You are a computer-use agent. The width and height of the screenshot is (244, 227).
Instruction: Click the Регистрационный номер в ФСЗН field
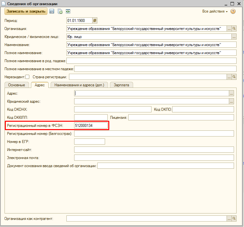pyautogui.click(x=91, y=126)
